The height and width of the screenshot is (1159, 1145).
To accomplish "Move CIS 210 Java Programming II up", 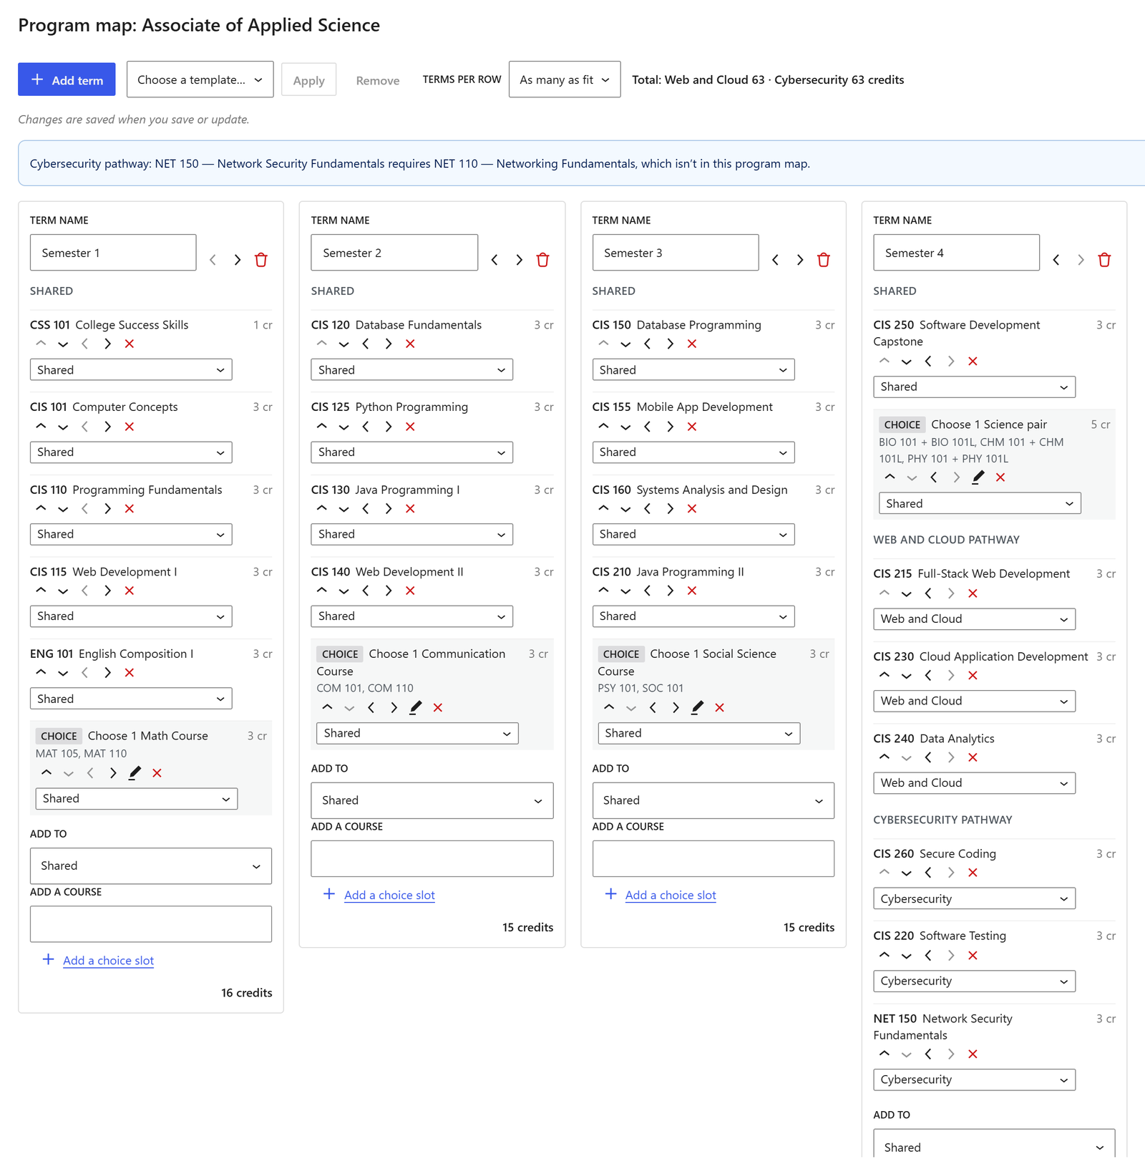I will pyautogui.click(x=603, y=591).
